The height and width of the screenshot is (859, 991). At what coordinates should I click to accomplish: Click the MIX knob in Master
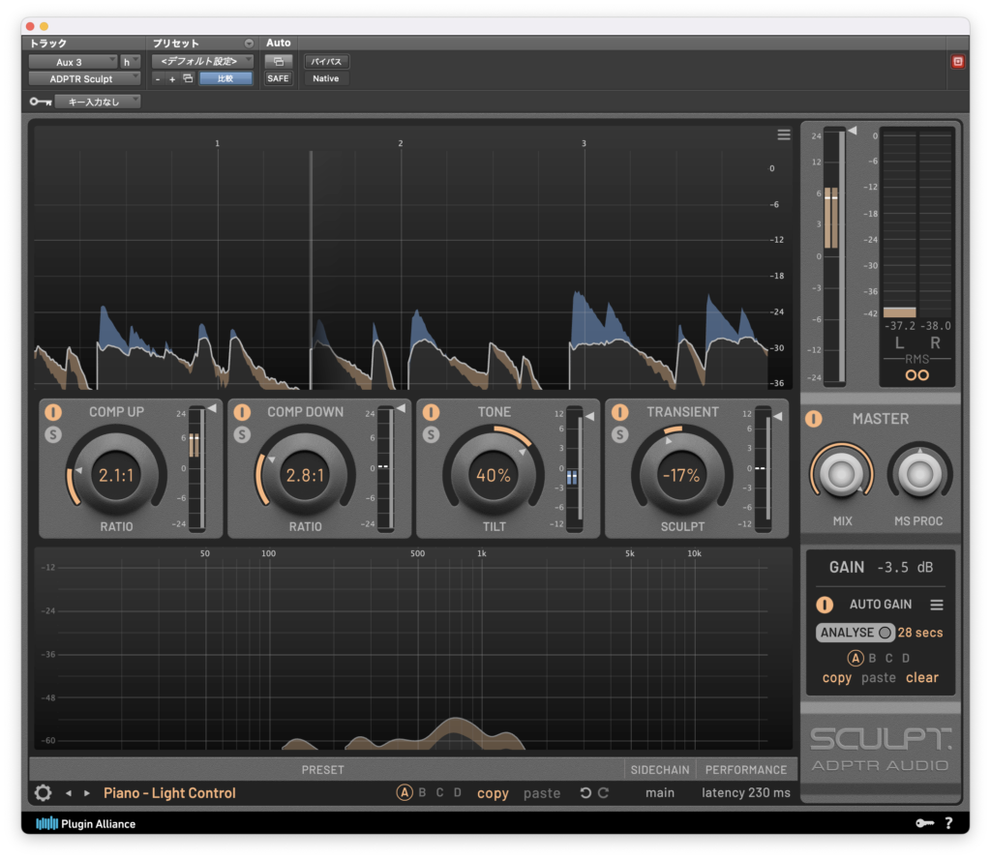pyautogui.click(x=842, y=474)
